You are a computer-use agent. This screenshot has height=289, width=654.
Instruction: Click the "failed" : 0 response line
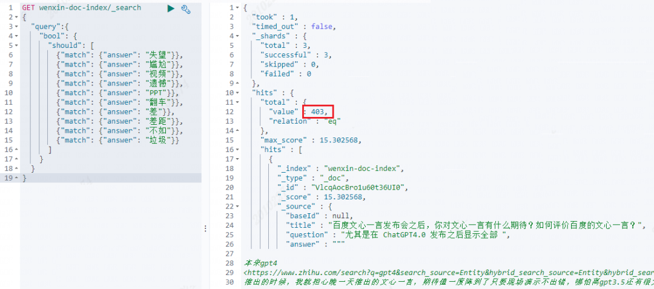(x=286, y=75)
